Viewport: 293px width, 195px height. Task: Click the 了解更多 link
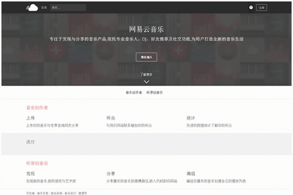(x=146, y=75)
